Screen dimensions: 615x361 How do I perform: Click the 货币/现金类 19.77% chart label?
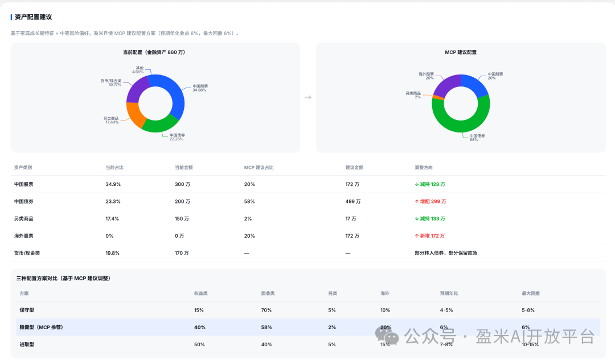coord(111,82)
